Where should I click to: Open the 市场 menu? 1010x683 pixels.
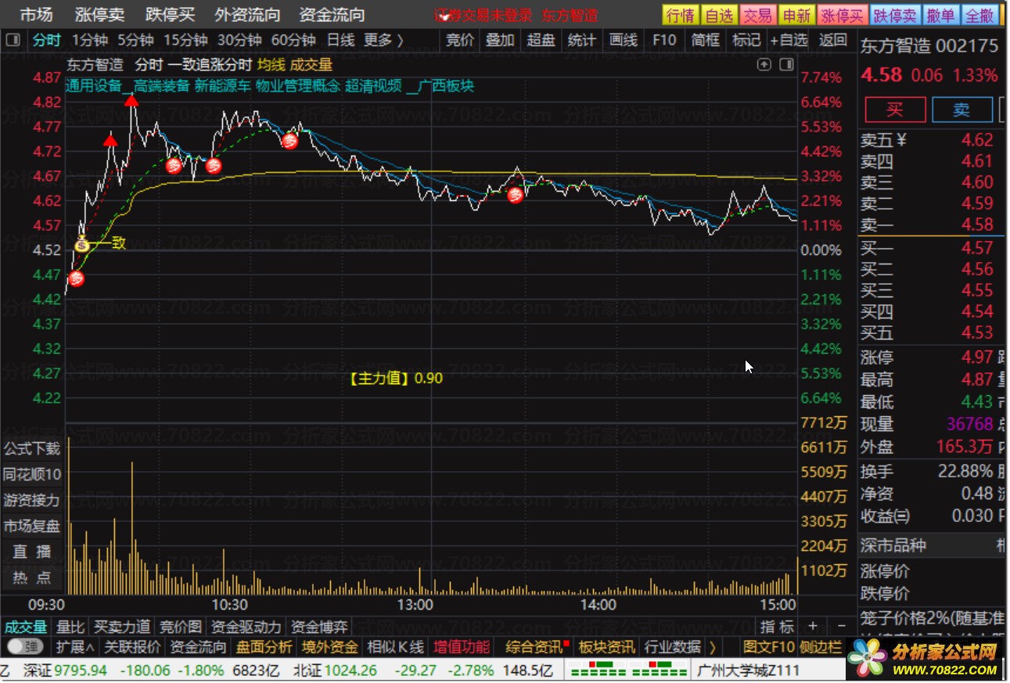36,14
